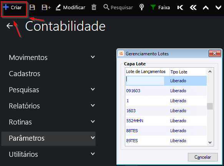This screenshot has width=224, height=166.
Task: Click the lot list scrollbar thumb
Action: coord(210,106)
